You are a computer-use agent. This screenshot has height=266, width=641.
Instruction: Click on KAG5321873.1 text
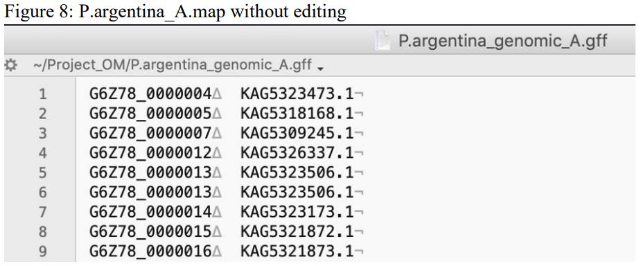point(297,251)
